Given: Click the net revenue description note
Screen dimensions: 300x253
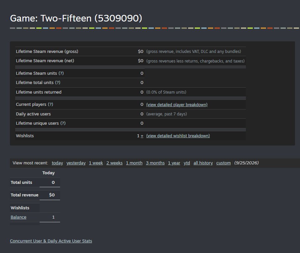Looking at the screenshot, I should tap(195, 61).
